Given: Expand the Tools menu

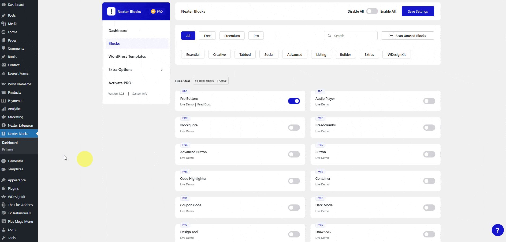Looking at the screenshot, I should pyautogui.click(x=12, y=238).
